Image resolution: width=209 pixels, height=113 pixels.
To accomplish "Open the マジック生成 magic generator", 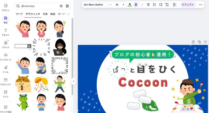I will [x=5, y=109].
